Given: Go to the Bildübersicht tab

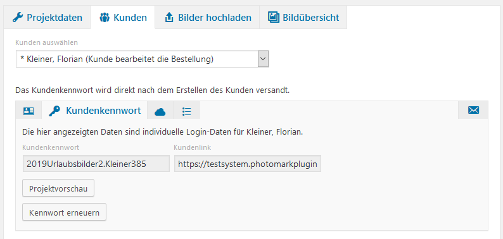Looking at the screenshot, I should tap(303, 17).
